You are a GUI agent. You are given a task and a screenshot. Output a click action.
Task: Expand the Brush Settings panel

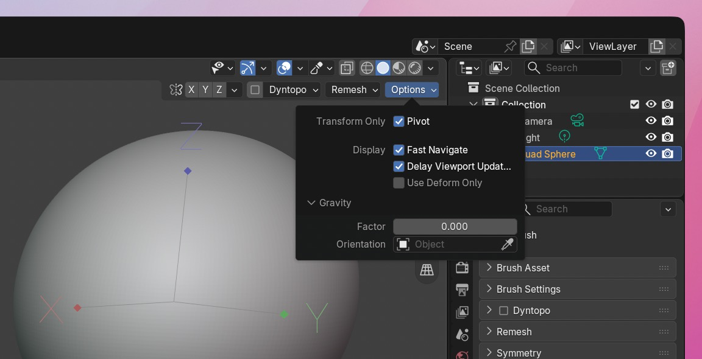click(577, 289)
